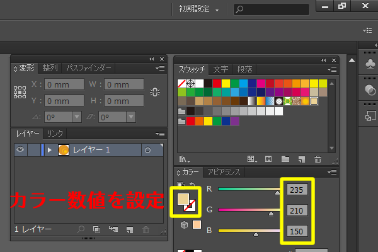Click the symbols club icon in dock
378x252 pixels.
pos(369,64)
